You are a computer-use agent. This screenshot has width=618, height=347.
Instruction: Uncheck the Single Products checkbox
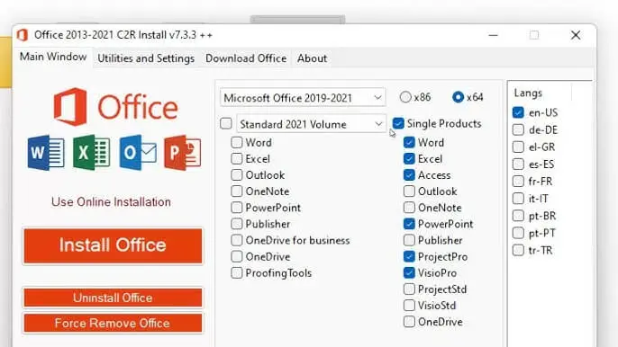pos(398,123)
